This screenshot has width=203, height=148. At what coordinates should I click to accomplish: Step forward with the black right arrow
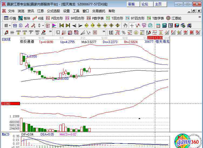pos(80,25)
